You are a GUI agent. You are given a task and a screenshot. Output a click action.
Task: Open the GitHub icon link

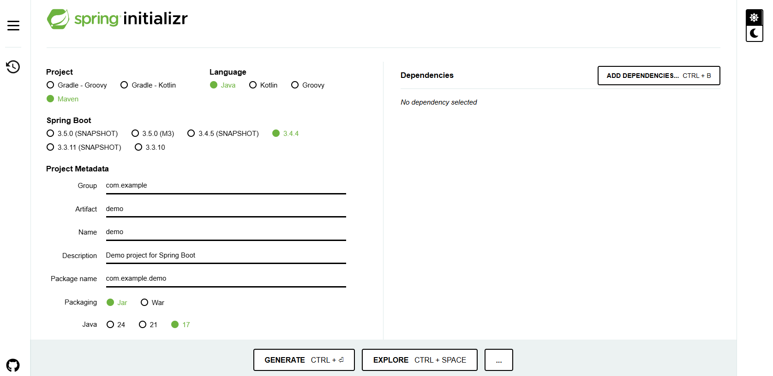13,365
